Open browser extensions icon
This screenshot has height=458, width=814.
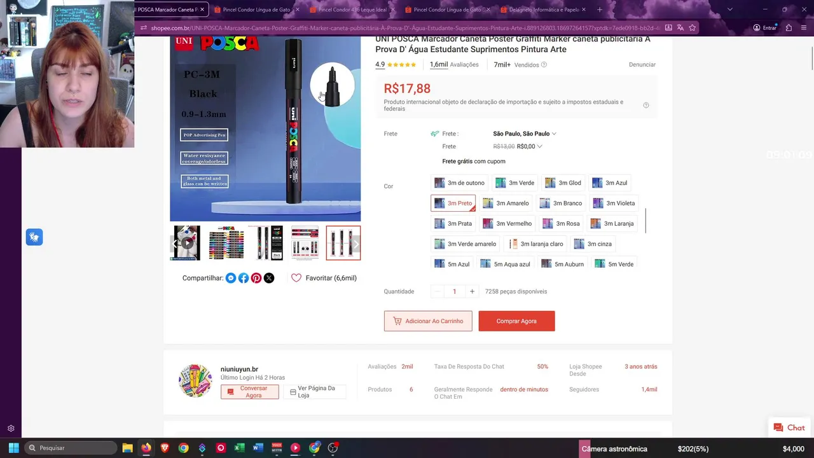(x=789, y=28)
